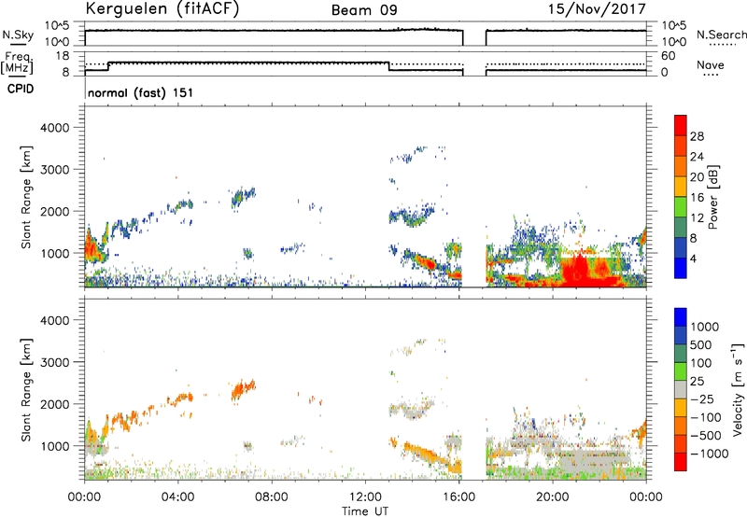The height and width of the screenshot is (517, 747).
Task: Click the '08:00' time tick label
Action: coord(272,497)
